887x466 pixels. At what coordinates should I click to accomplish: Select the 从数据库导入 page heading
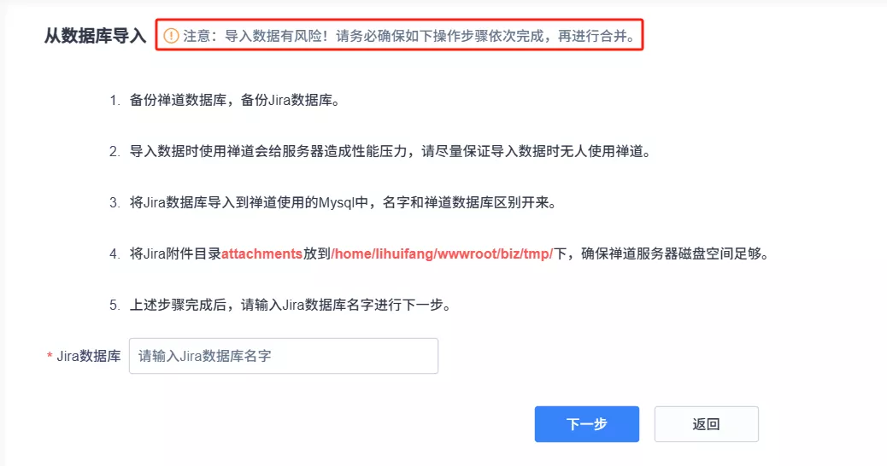tap(95, 36)
